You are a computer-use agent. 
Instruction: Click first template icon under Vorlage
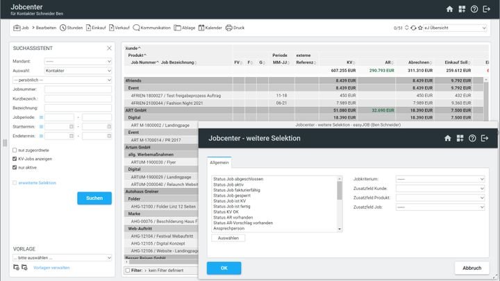[16, 267]
